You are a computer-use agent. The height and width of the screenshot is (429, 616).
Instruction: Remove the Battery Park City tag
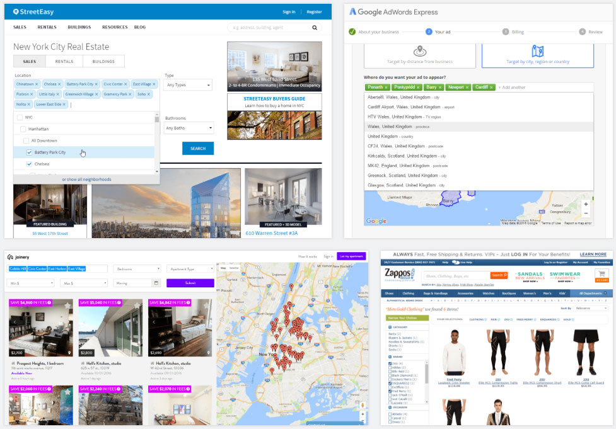pyautogui.click(x=96, y=84)
